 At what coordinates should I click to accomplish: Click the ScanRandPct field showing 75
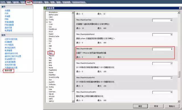click(x=162, y=92)
